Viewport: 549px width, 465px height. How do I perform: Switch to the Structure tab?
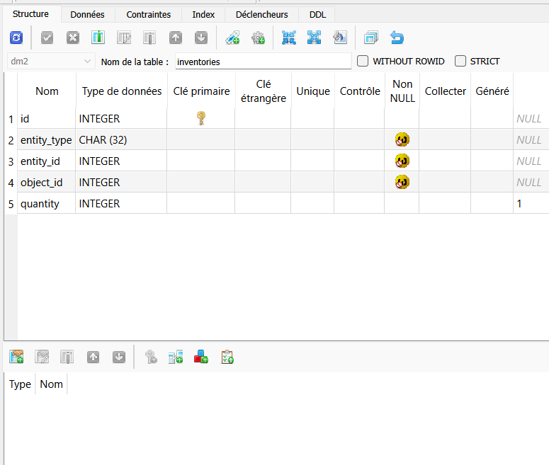[30, 14]
